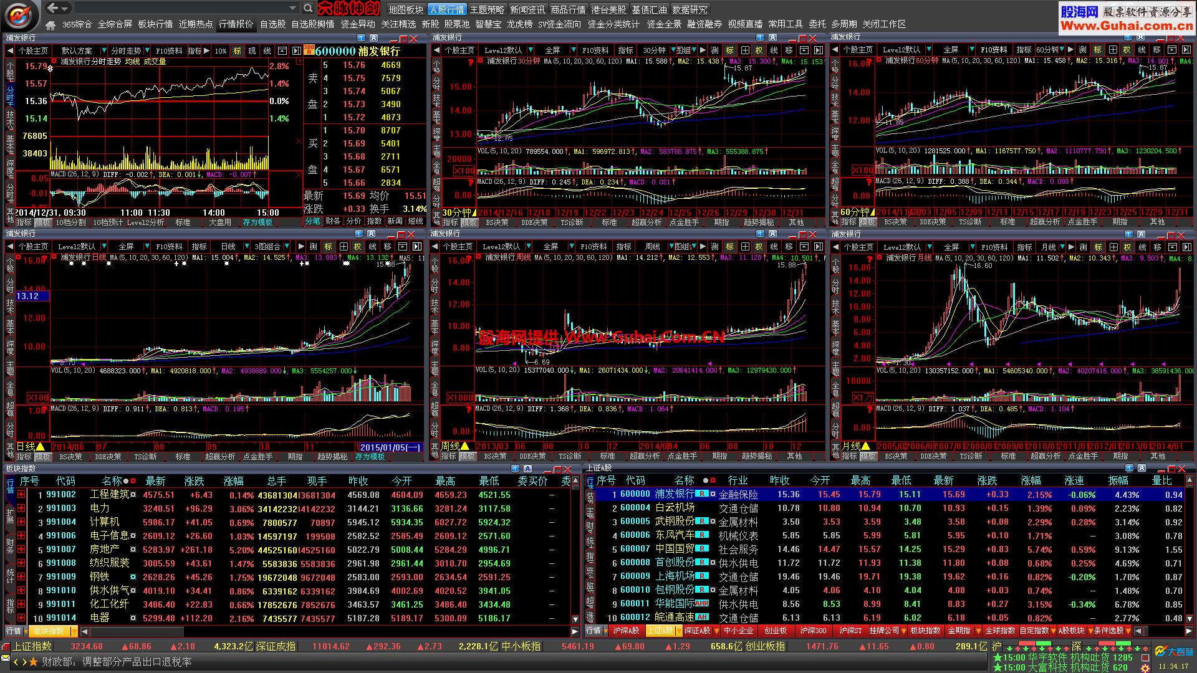The height and width of the screenshot is (673, 1197).
Task: Click the 'A' icon in 30分钟 panel title bar
Action: coord(772,37)
